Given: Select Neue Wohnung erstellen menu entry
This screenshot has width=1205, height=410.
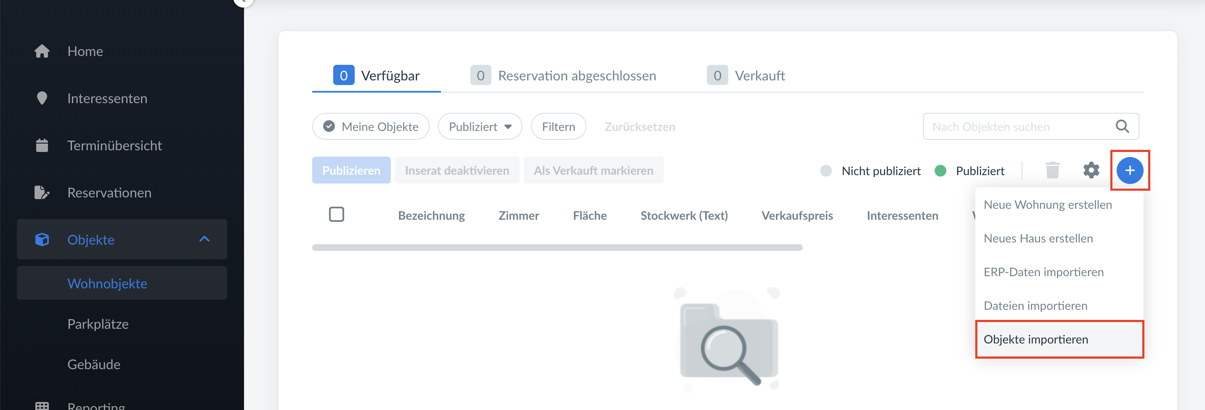Looking at the screenshot, I should coord(1059,205).
